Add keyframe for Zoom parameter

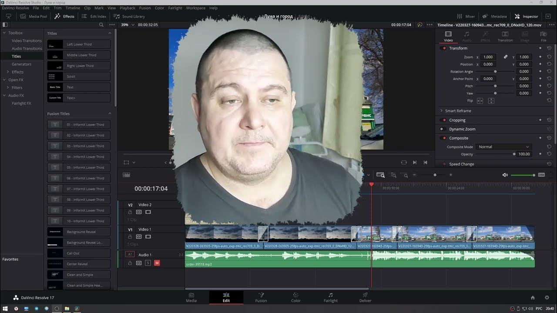pyautogui.click(x=540, y=57)
